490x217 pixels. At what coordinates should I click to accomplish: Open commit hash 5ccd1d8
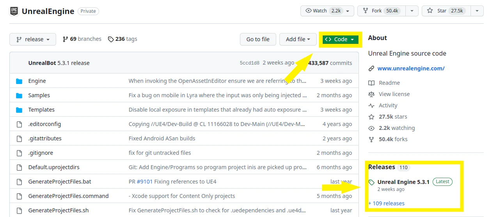pos(250,63)
